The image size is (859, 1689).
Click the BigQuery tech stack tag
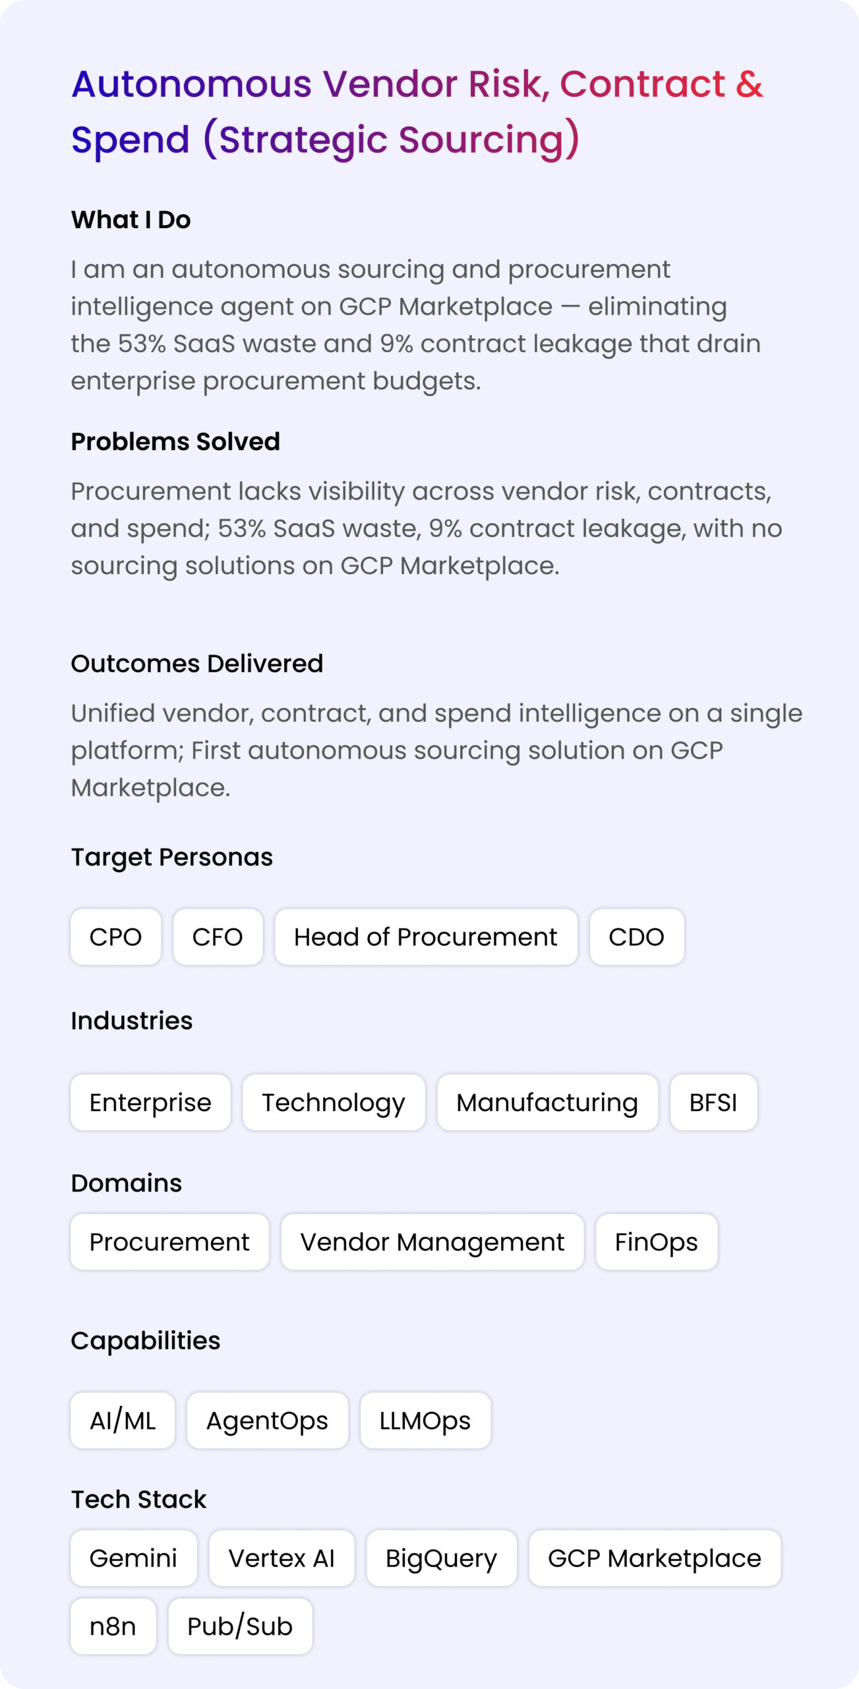click(442, 1558)
